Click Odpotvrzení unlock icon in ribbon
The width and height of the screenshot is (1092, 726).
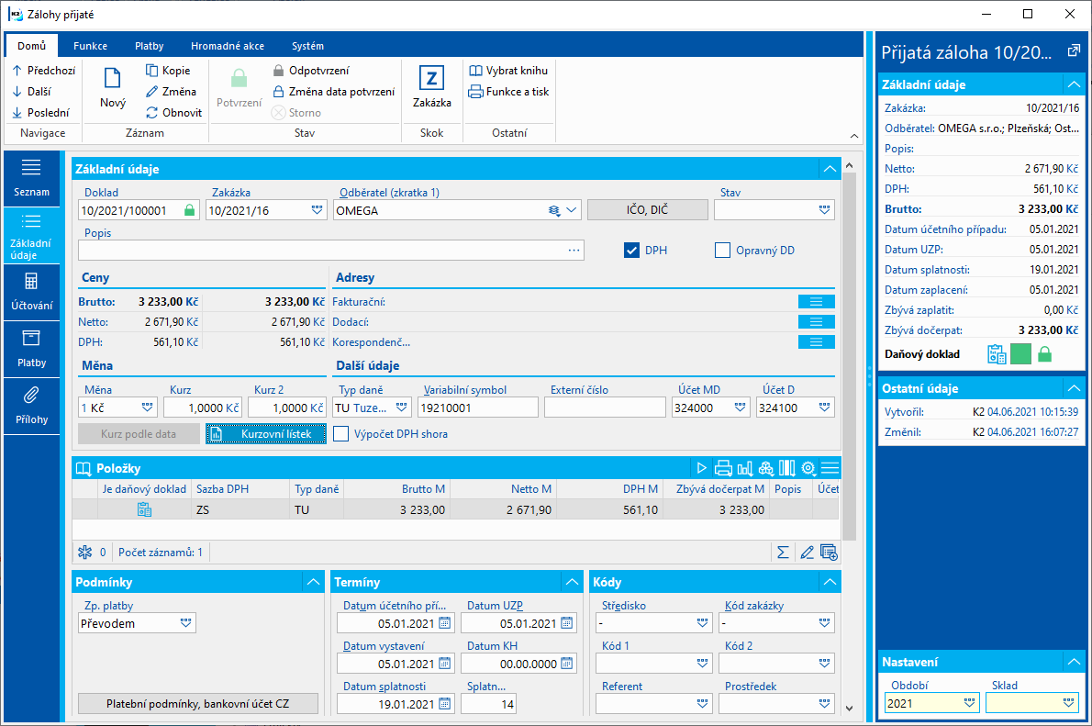click(x=279, y=71)
